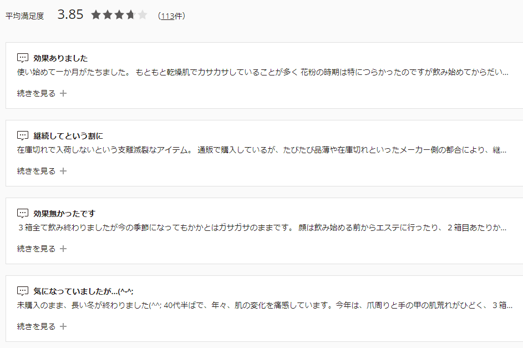Expand 続きを見る under 気になっていましたが review
Screen dimensions: 523x348
42,327
